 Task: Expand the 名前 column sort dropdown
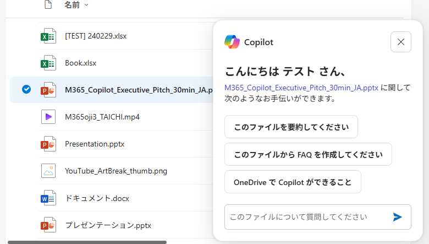click(x=86, y=5)
